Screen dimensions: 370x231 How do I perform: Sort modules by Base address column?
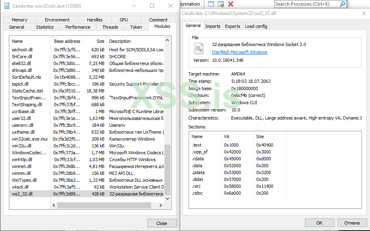click(67, 41)
